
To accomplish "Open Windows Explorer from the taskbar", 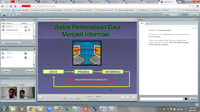I will click(x=13, y=109).
